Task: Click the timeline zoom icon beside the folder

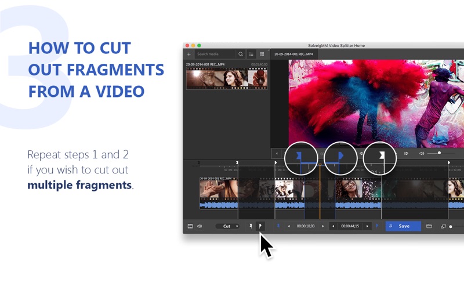Action: 443,226
